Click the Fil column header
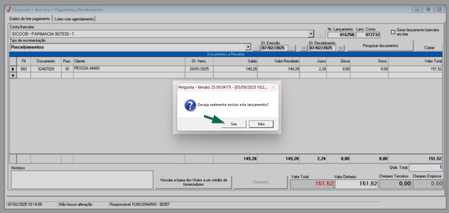This screenshot has width=449, height=213. (24, 61)
